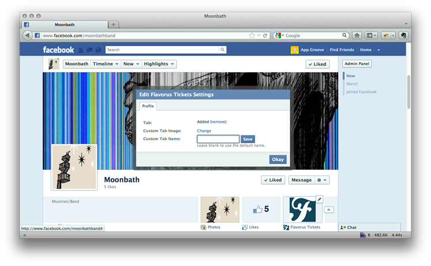Open Facebook notifications globe icon

coord(98,50)
